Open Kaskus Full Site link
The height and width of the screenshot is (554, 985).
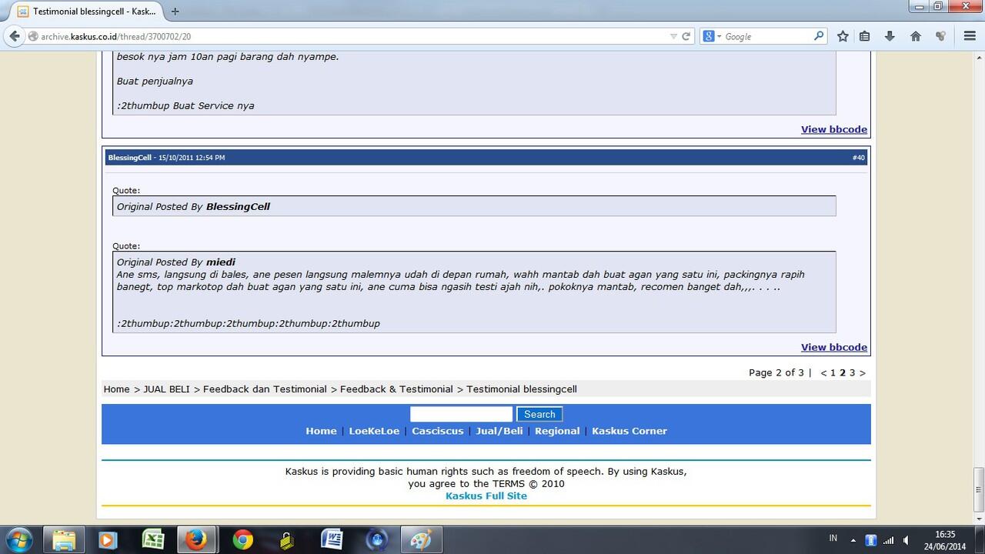(x=486, y=496)
